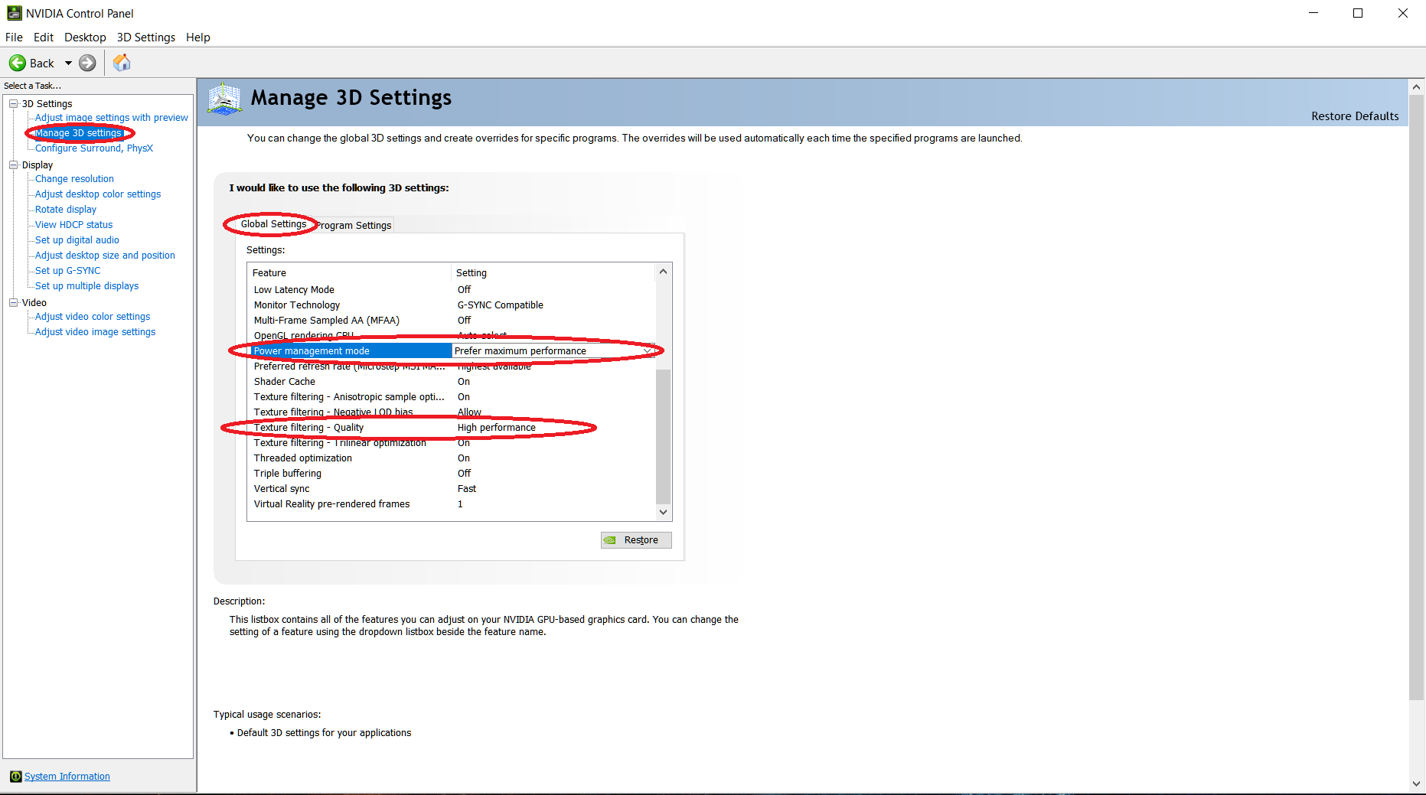Open the Power management mode dropdown
Image resolution: width=1426 pixels, height=795 pixels.
tap(648, 351)
